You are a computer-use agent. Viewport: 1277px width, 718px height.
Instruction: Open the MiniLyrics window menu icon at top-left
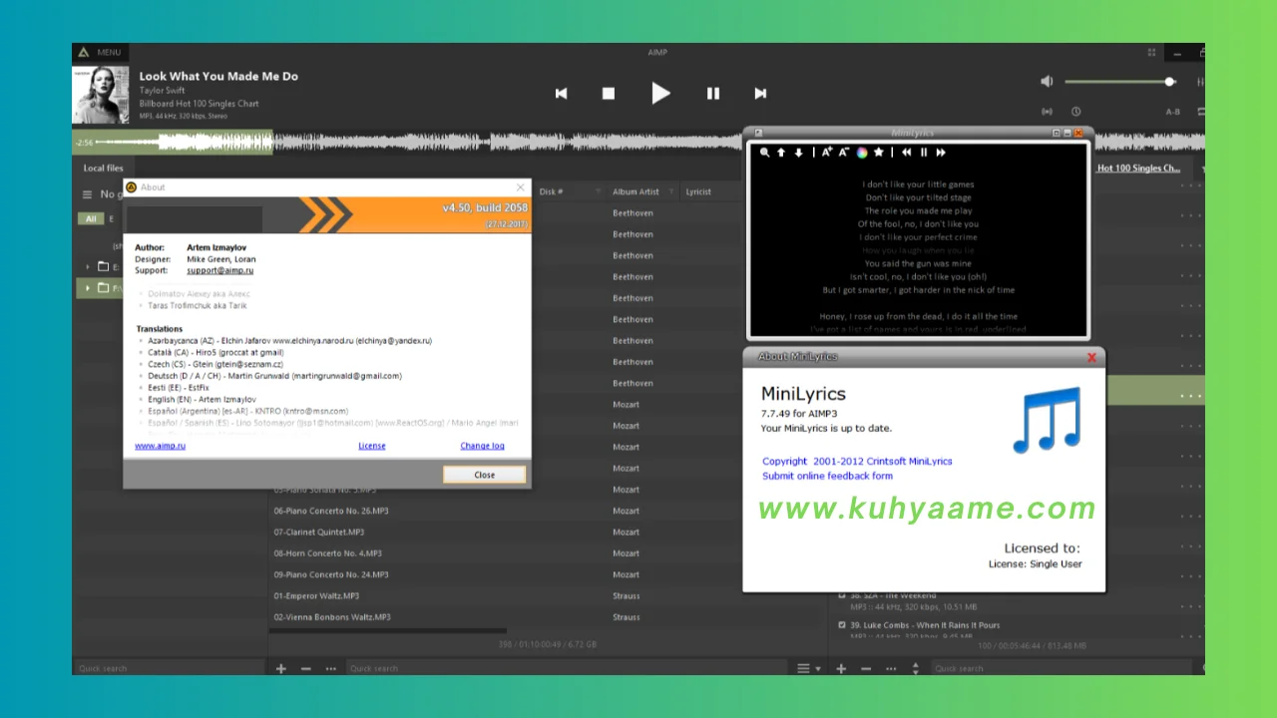pos(757,133)
